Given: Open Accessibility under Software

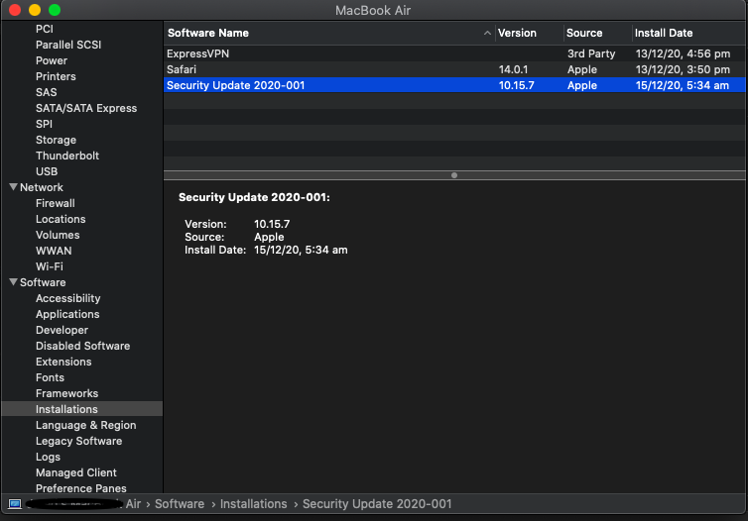Looking at the screenshot, I should point(67,298).
